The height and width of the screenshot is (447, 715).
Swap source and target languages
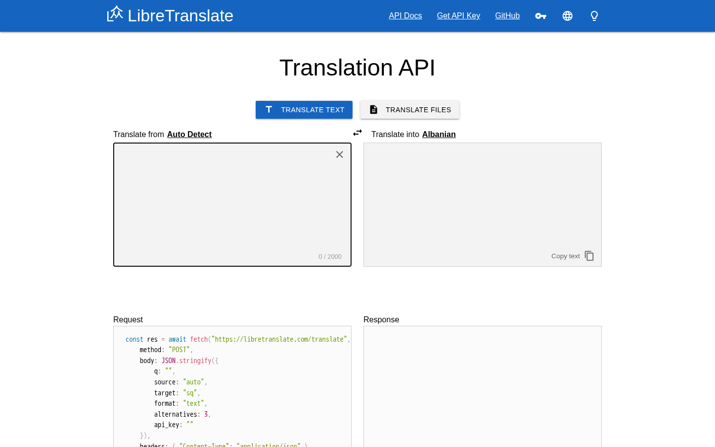357,133
